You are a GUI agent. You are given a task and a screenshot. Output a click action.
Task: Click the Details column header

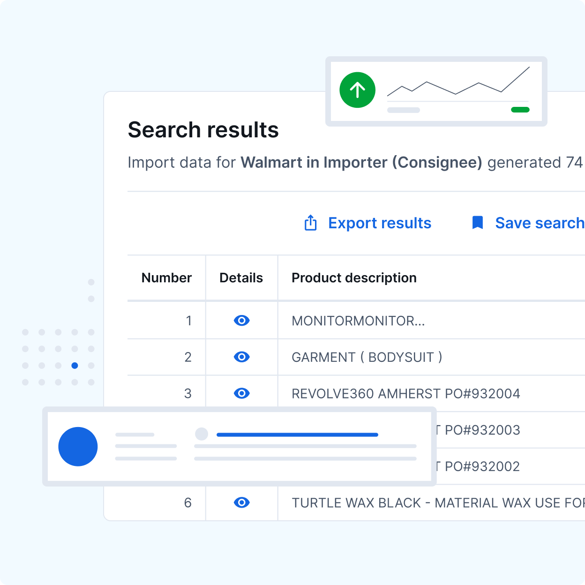pos(241,278)
